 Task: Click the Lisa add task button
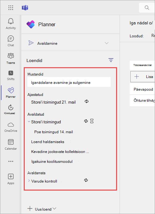pyautogui.click(x=143, y=76)
